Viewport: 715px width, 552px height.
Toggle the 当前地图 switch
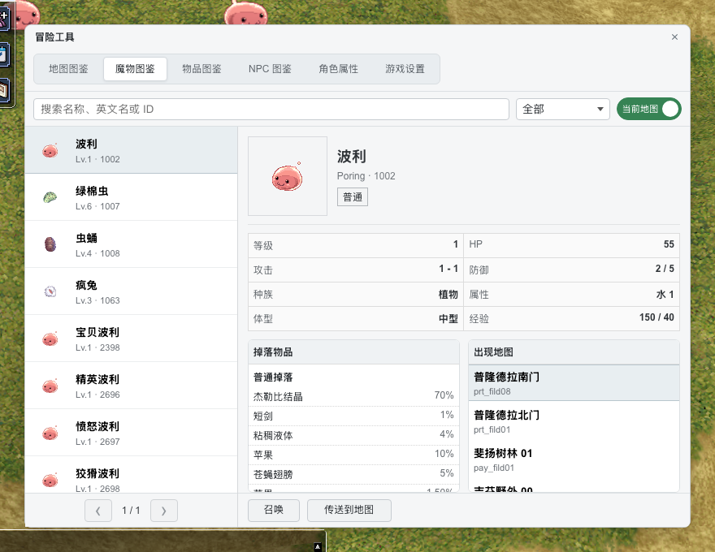pos(649,109)
